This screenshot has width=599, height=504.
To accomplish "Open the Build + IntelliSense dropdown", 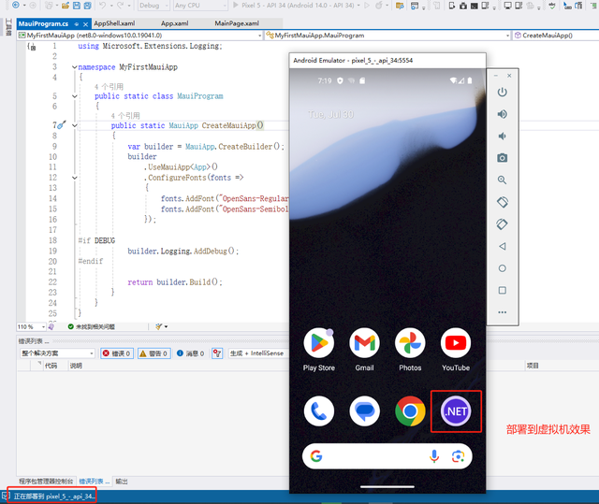I will [258, 353].
